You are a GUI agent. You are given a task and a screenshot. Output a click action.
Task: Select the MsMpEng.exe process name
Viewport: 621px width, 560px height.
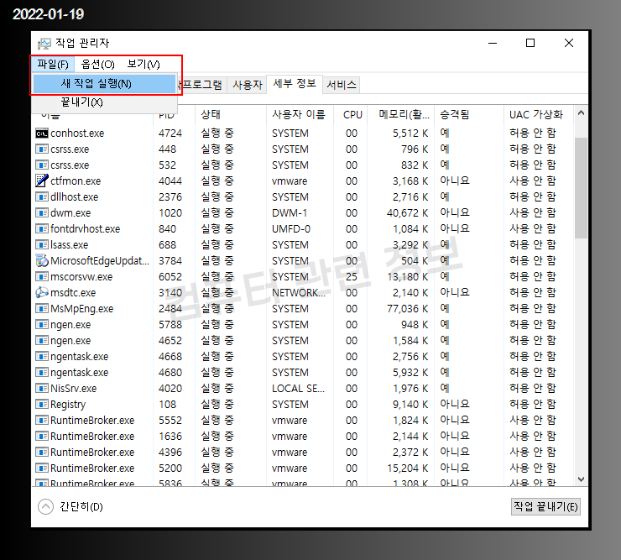[x=82, y=309]
